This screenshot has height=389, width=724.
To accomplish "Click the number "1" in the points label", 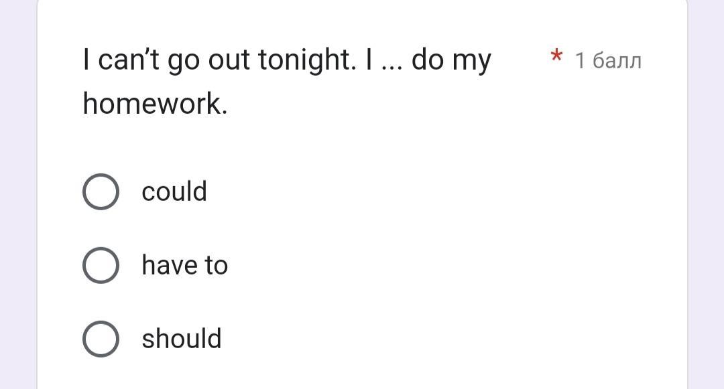I will [581, 60].
